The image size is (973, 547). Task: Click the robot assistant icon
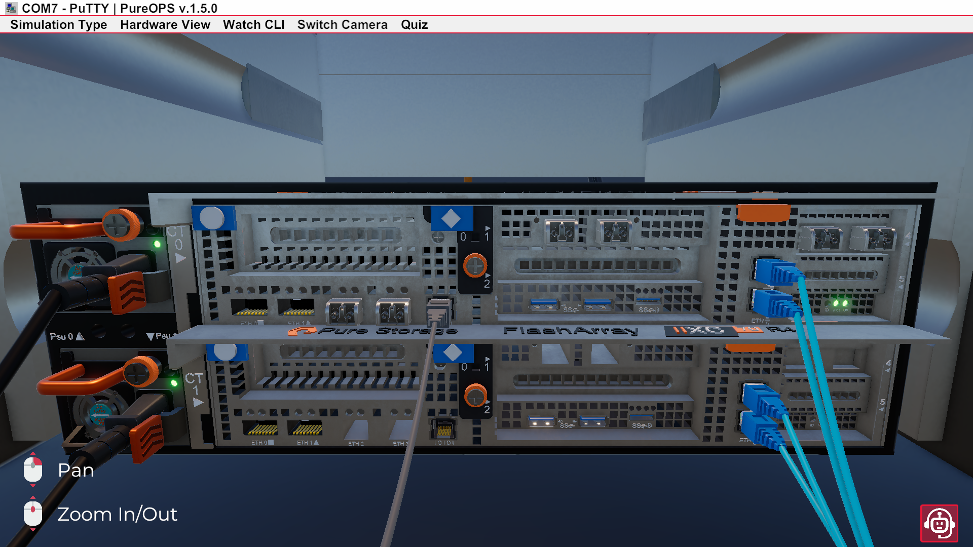[939, 523]
